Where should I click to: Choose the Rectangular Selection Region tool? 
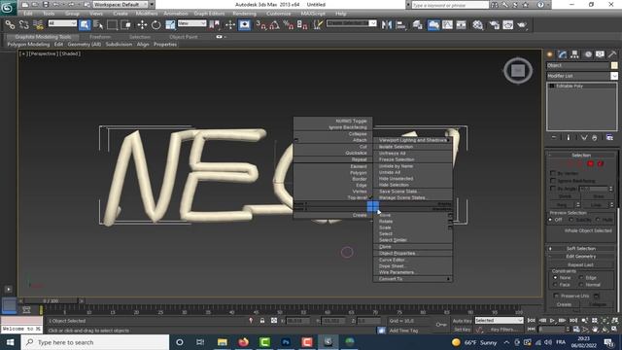(x=113, y=25)
